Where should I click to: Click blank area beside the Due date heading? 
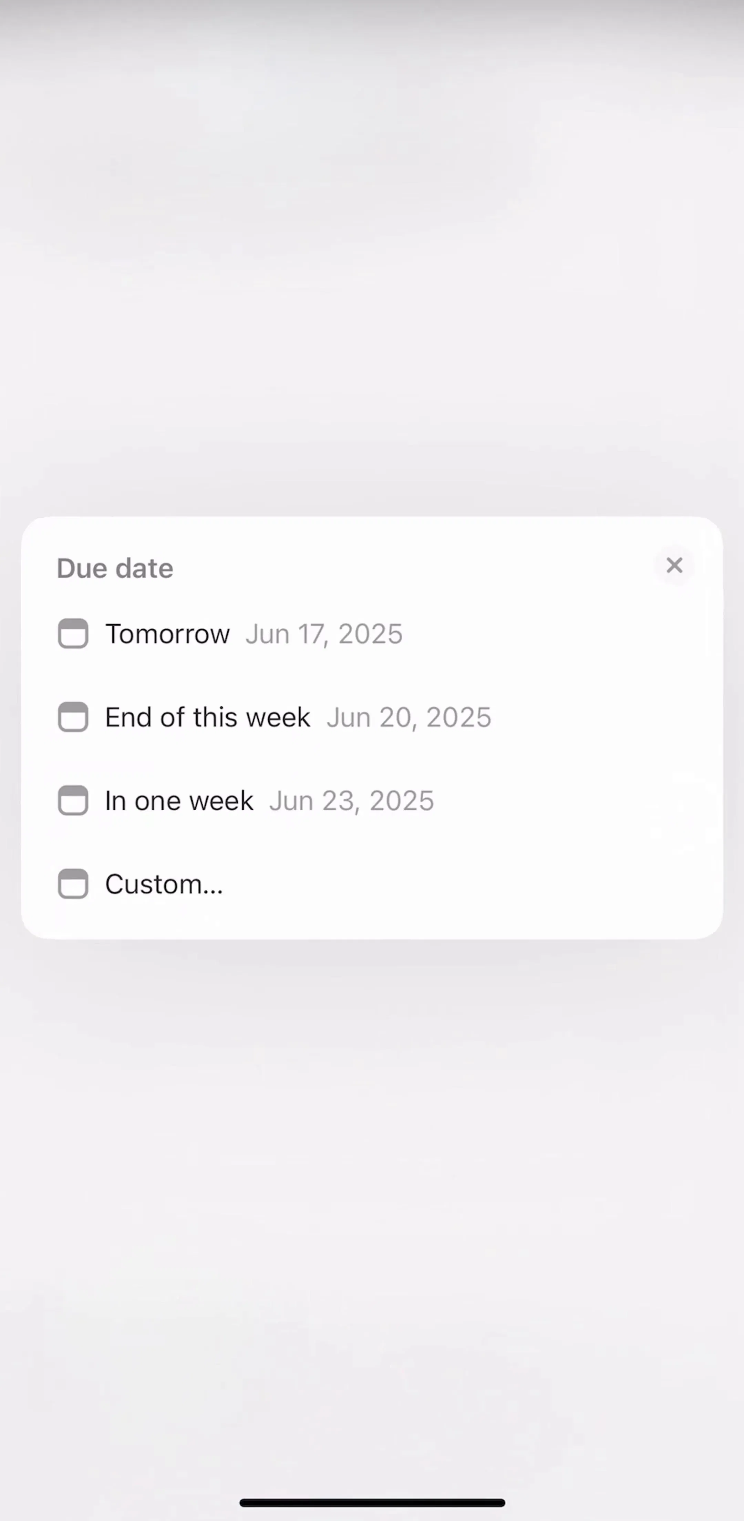pos(413,568)
